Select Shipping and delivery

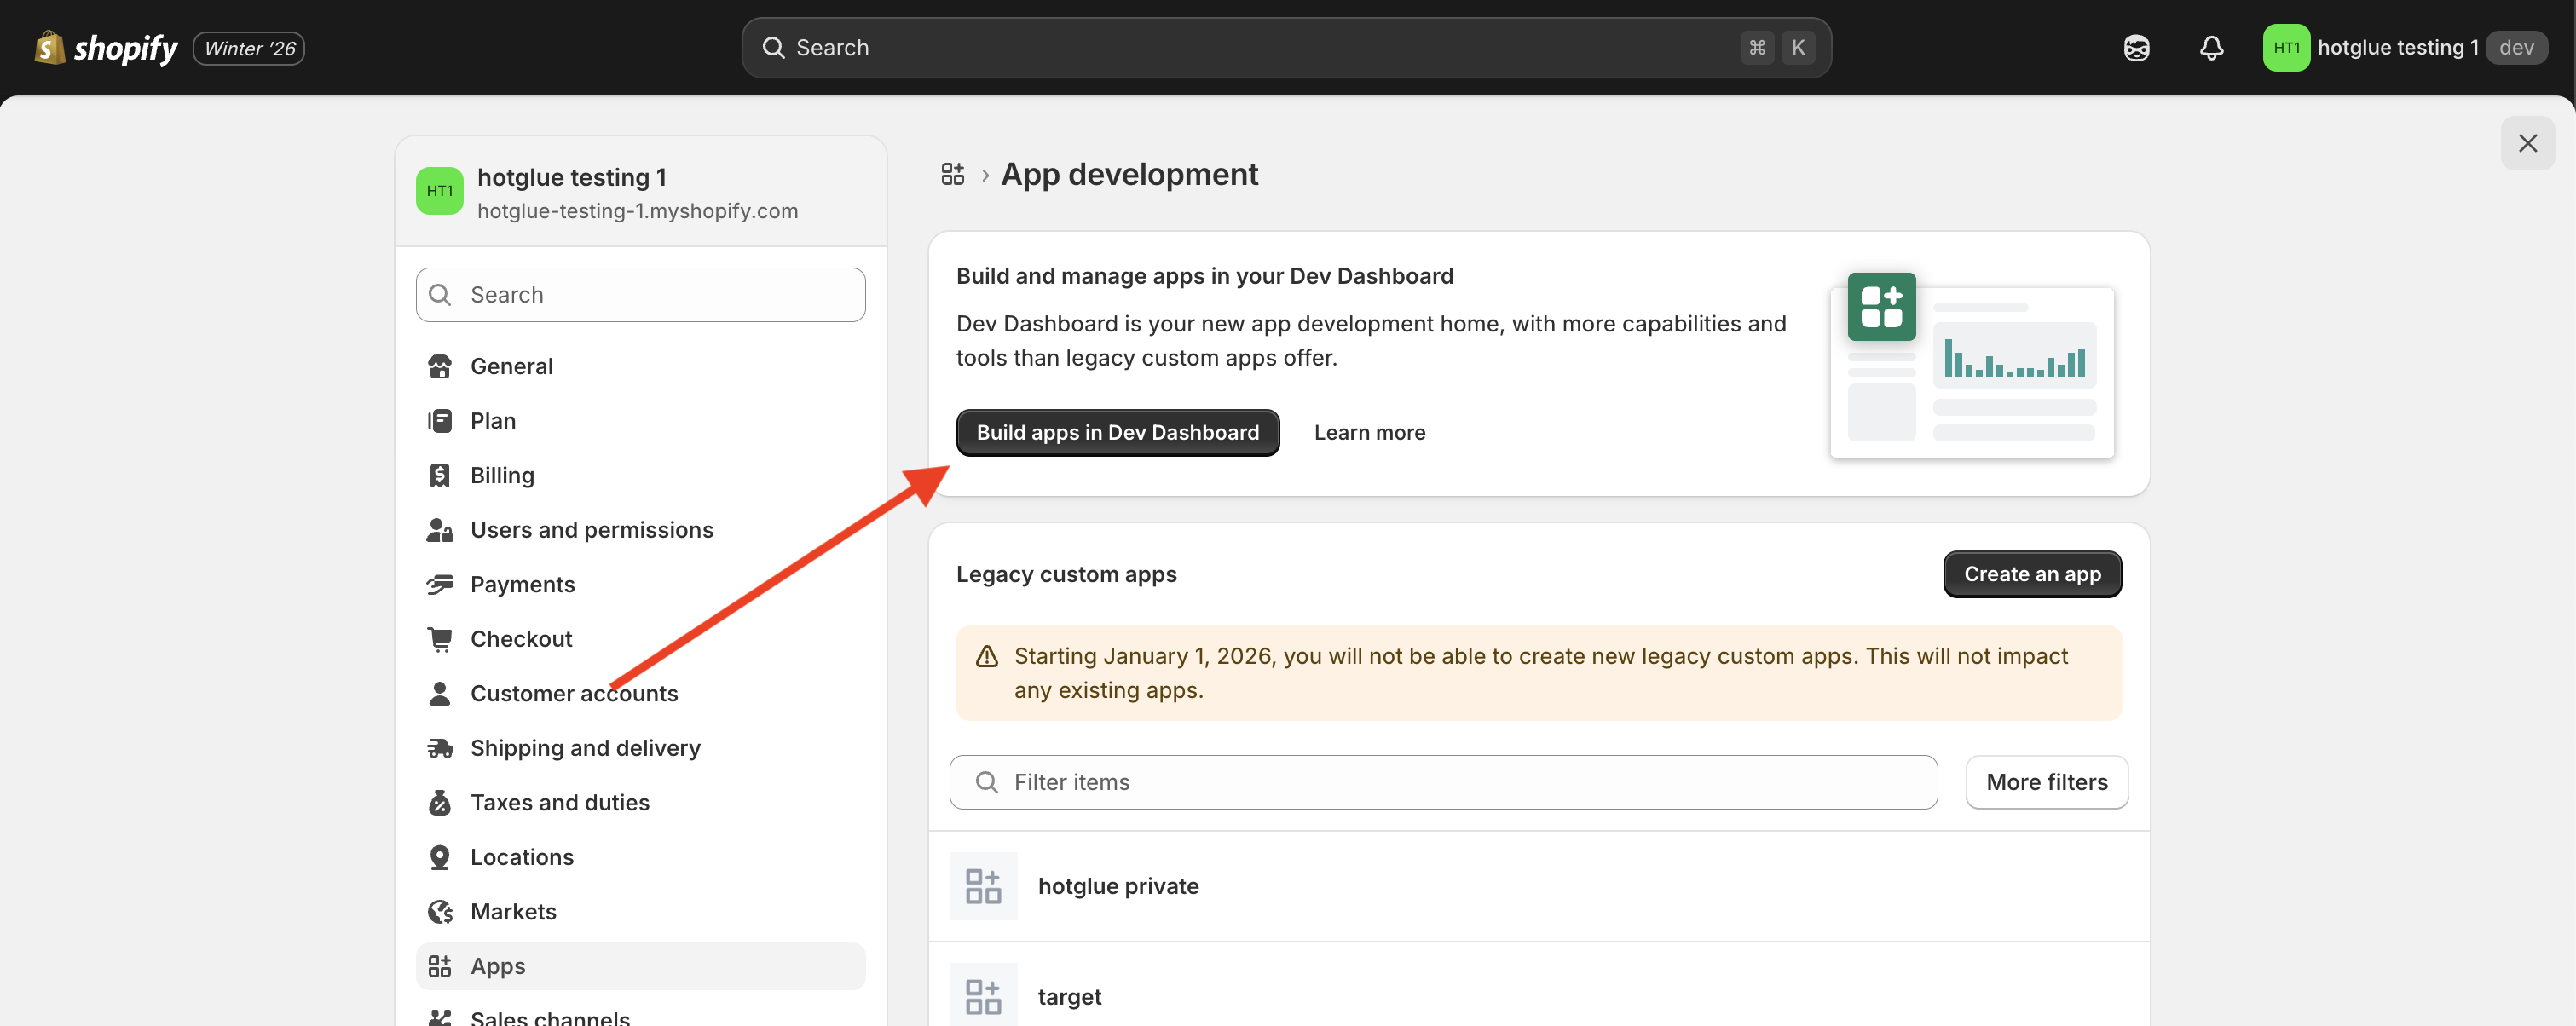click(585, 748)
